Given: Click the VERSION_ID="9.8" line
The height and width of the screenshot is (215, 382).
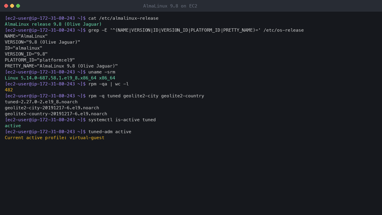Looking at the screenshot, I should 26,54.
